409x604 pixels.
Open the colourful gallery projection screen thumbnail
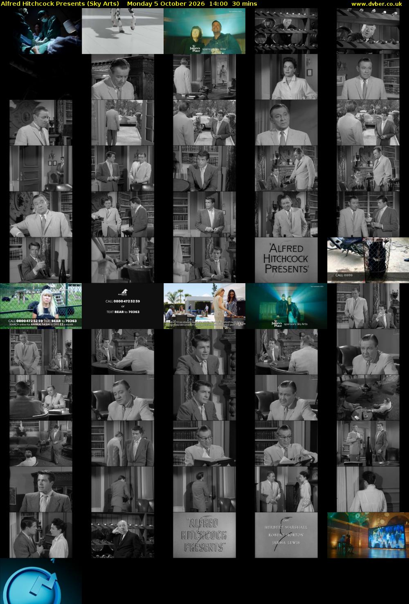368,535
